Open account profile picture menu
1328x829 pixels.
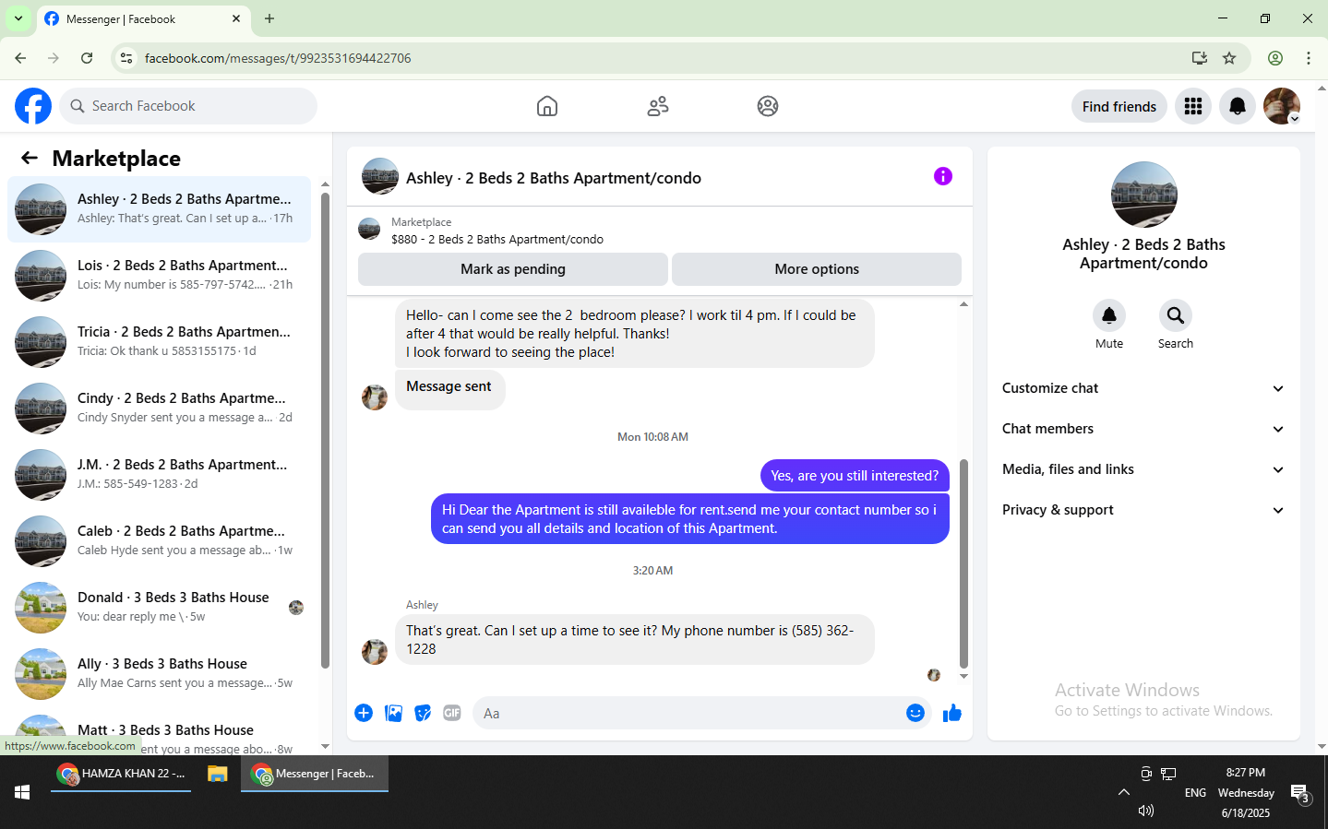tap(1282, 106)
